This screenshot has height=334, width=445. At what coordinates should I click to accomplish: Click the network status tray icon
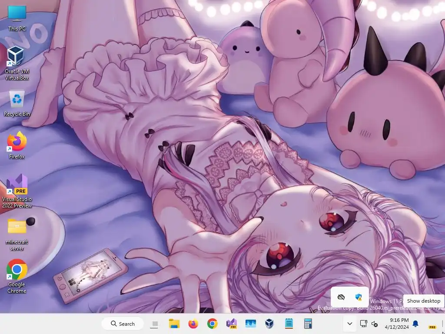coord(364,324)
